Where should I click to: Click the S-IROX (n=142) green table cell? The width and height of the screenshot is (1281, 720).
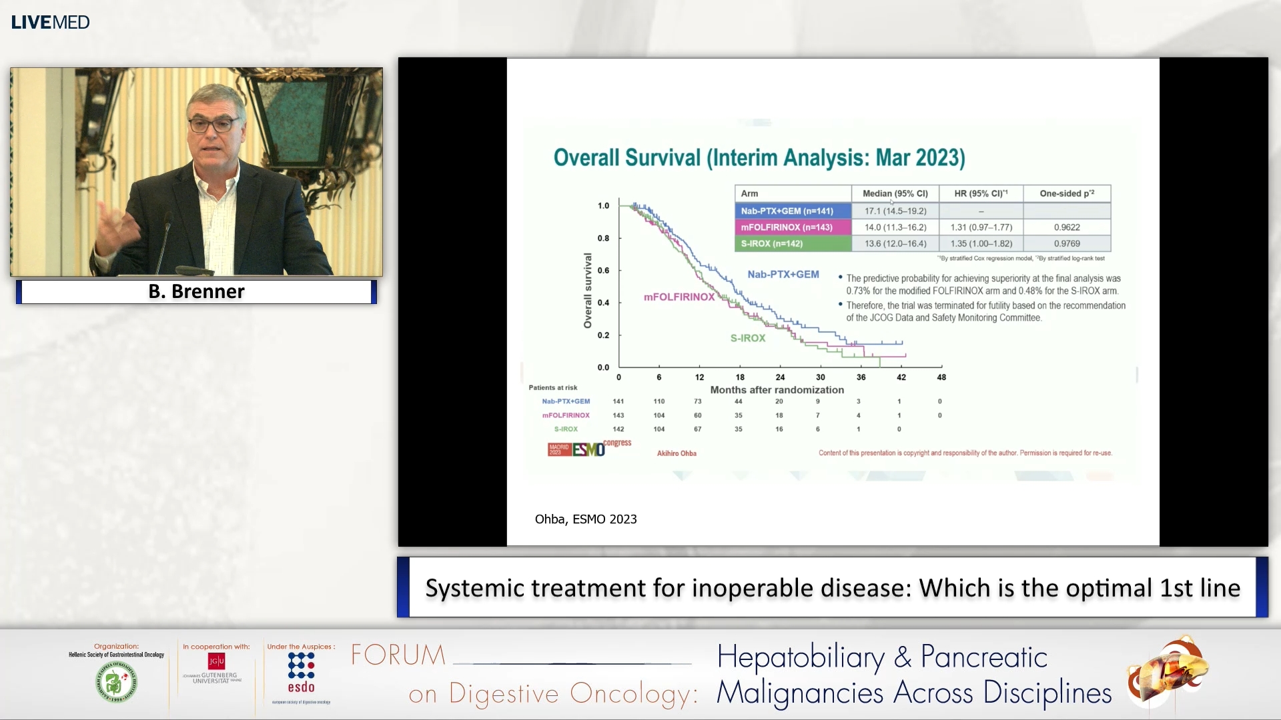point(793,243)
